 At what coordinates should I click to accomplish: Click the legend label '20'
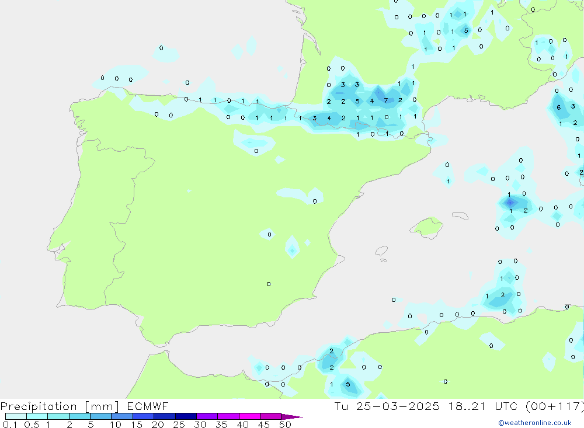(158, 424)
